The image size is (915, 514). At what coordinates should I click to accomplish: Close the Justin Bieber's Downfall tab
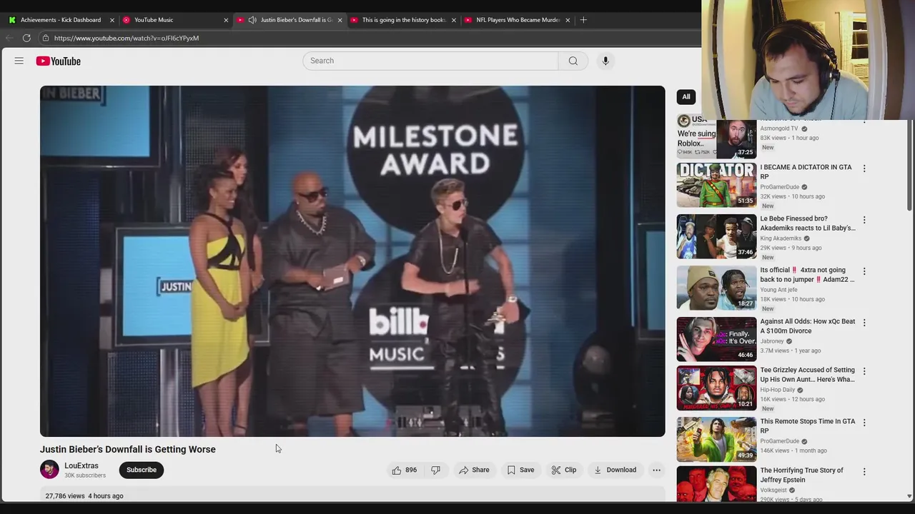point(340,20)
